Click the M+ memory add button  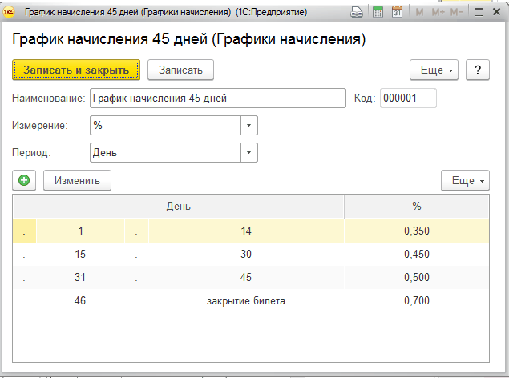pyautogui.click(x=438, y=12)
